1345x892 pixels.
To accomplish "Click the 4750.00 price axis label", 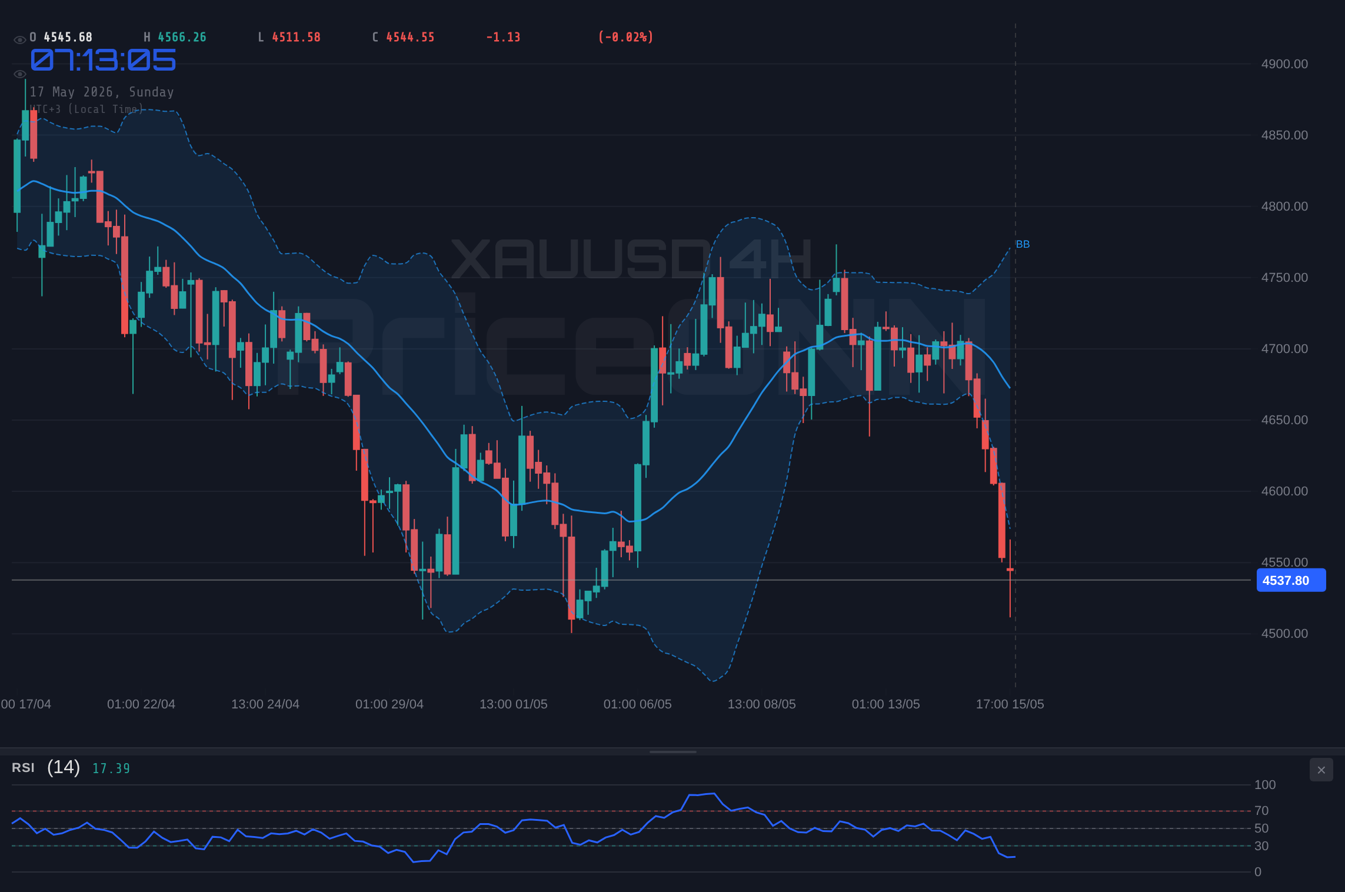I will click(1284, 278).
